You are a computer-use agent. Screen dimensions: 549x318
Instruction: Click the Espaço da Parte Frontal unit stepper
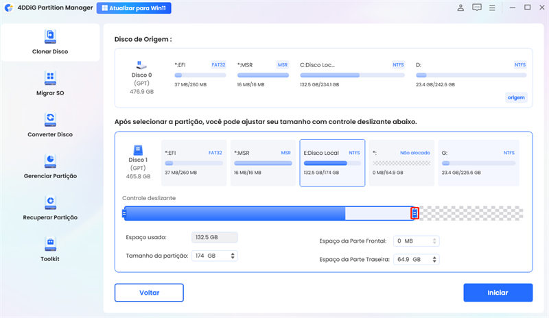pyautogui.click(x=435, y=241)
